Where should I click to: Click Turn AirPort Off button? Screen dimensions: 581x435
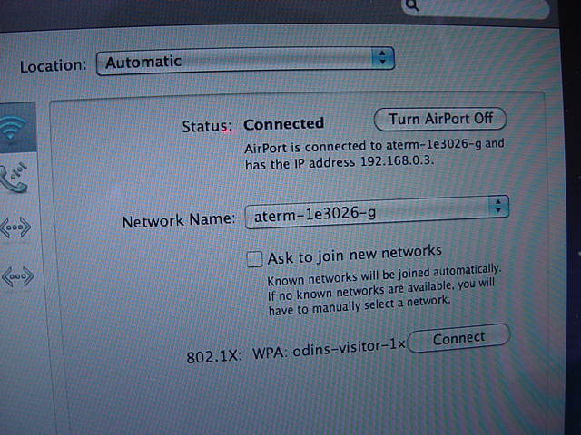click(x=440, y=120)
